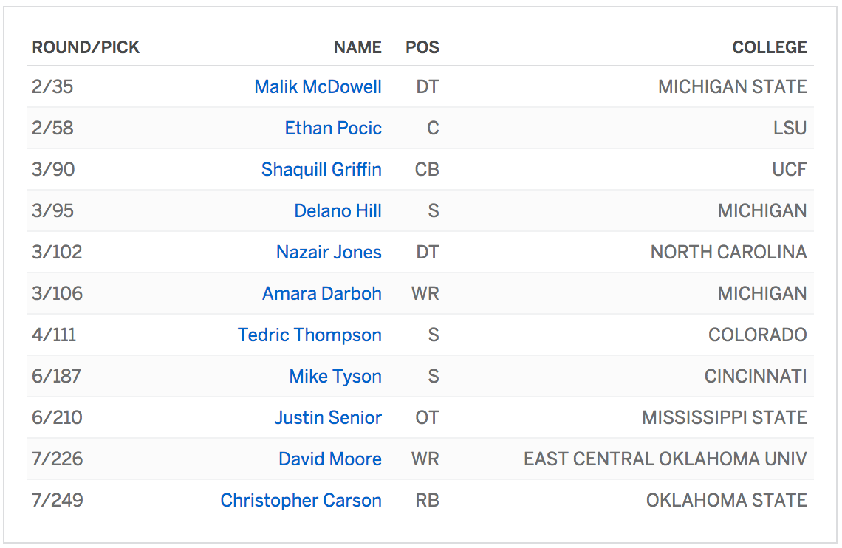
Task: Open Justin Senior's profile
Action: 328,418
